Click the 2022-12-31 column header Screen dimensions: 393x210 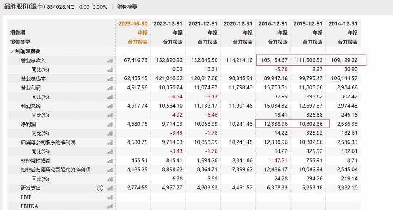(168, 24)
